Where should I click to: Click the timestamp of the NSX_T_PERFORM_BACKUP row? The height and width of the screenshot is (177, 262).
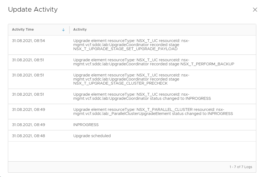coord(28,60)
